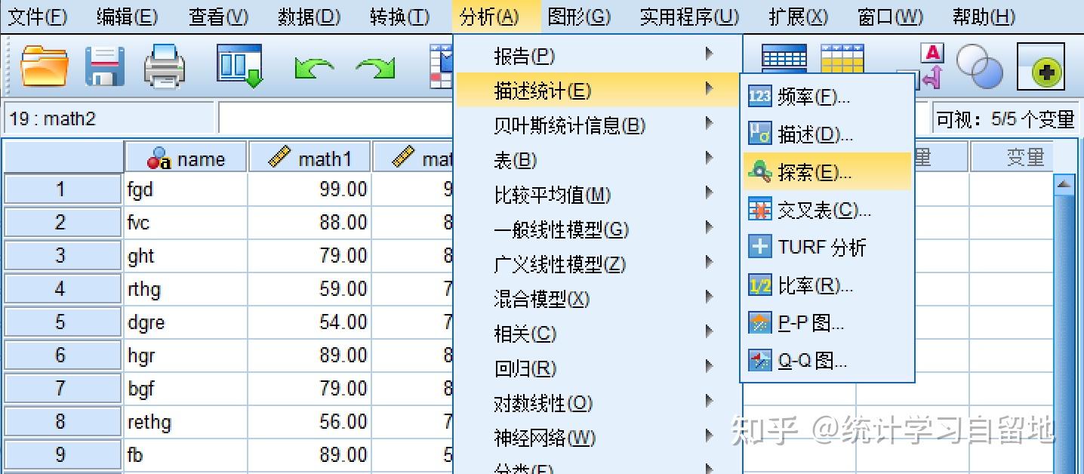Save the dataset using the save icon

pos(105,66)
